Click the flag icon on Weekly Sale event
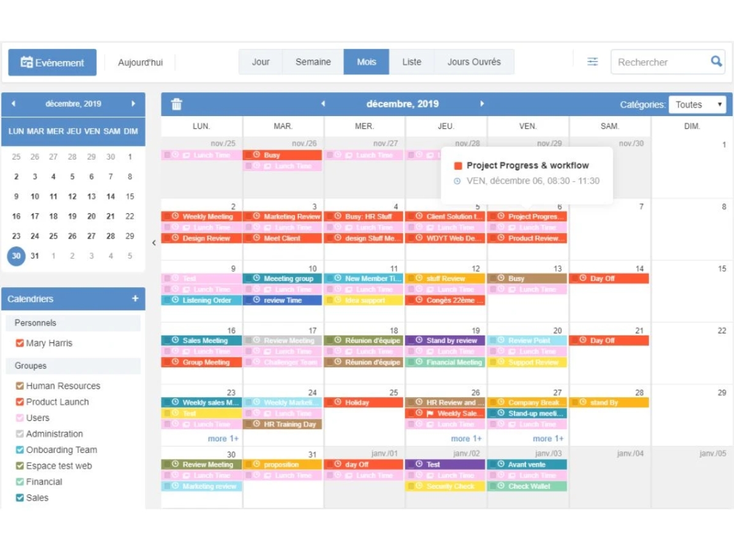 click(430, 414)
